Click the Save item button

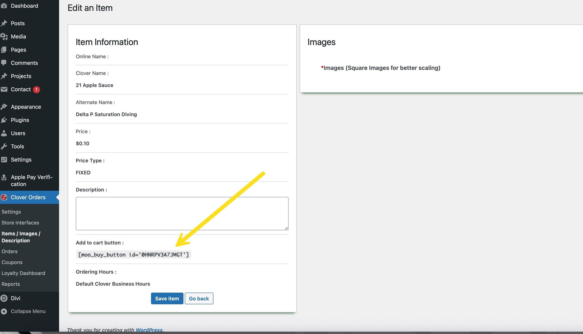167,298
